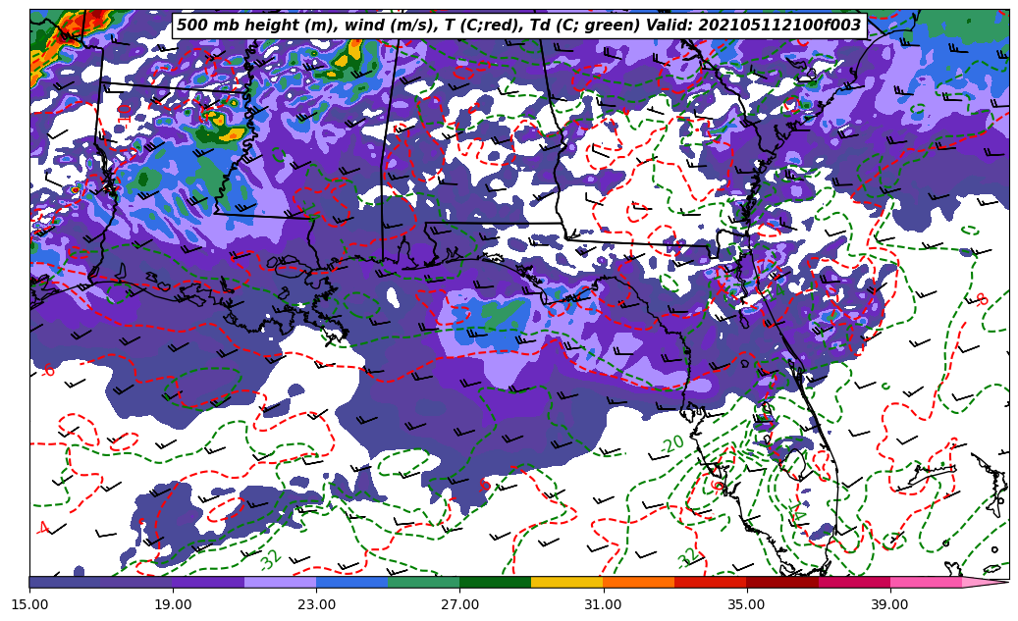Image resolution: width=1018 pixels, height=621 pixels.
Task: Click the orange colorbar segment right of 31.00
Action: [x=638, y=582]
